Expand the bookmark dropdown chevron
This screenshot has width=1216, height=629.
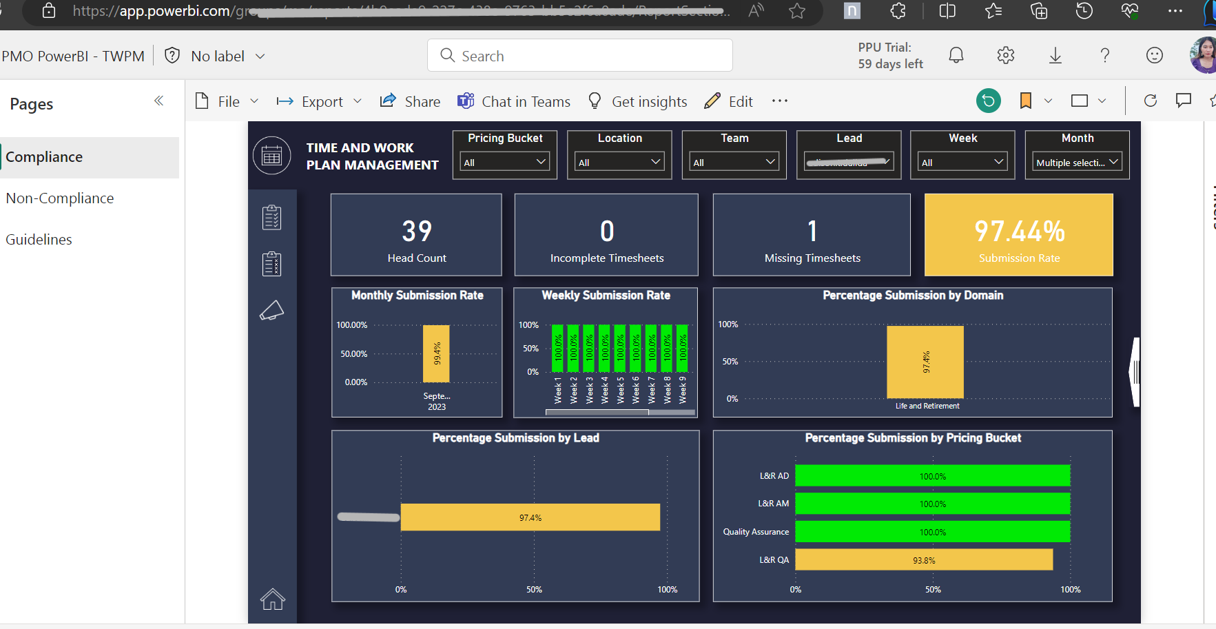pyautogui.click(x=1048, y=101)
